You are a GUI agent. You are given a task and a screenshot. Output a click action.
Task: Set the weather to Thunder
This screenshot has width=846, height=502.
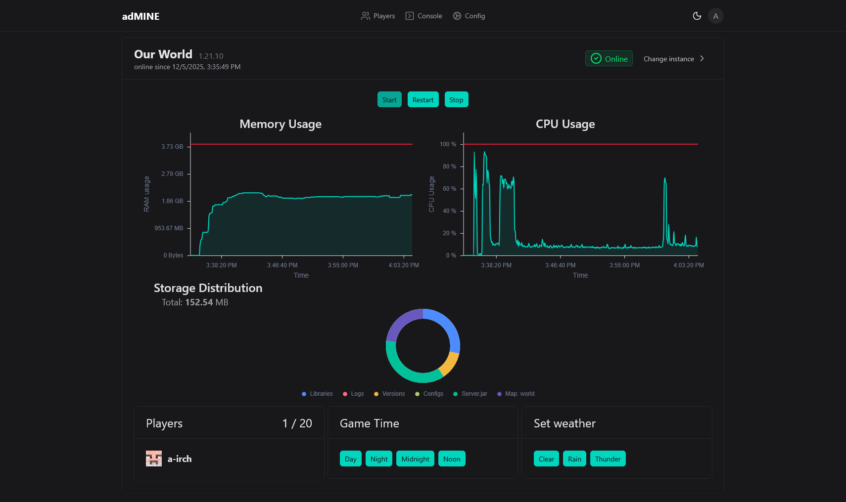[608, 459]
